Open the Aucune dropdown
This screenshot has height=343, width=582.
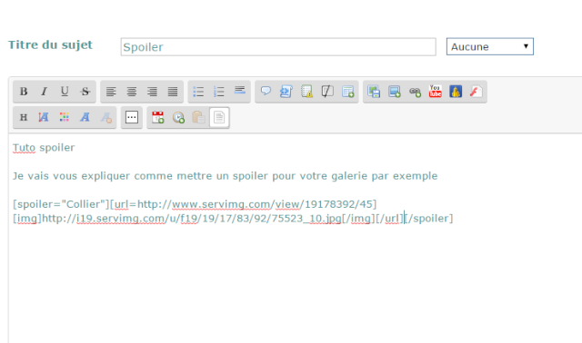click(490, 46)
